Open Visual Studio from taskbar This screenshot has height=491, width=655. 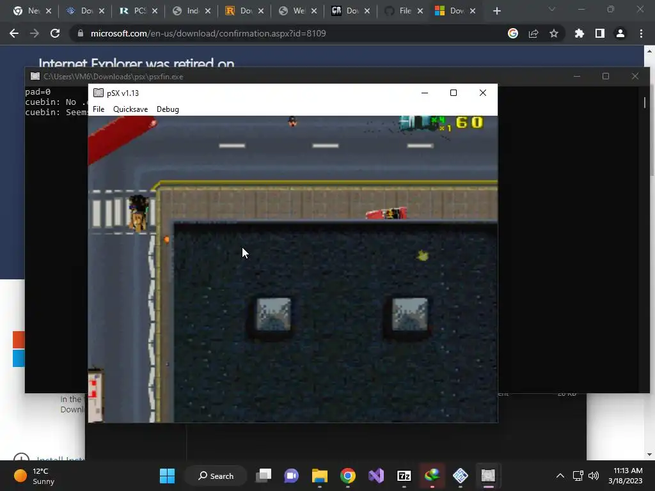tap(376, 476)
